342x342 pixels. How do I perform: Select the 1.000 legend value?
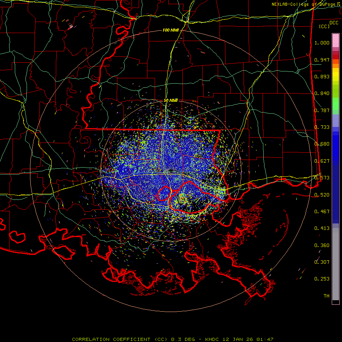pyautogui.click(x=322, y=43)
